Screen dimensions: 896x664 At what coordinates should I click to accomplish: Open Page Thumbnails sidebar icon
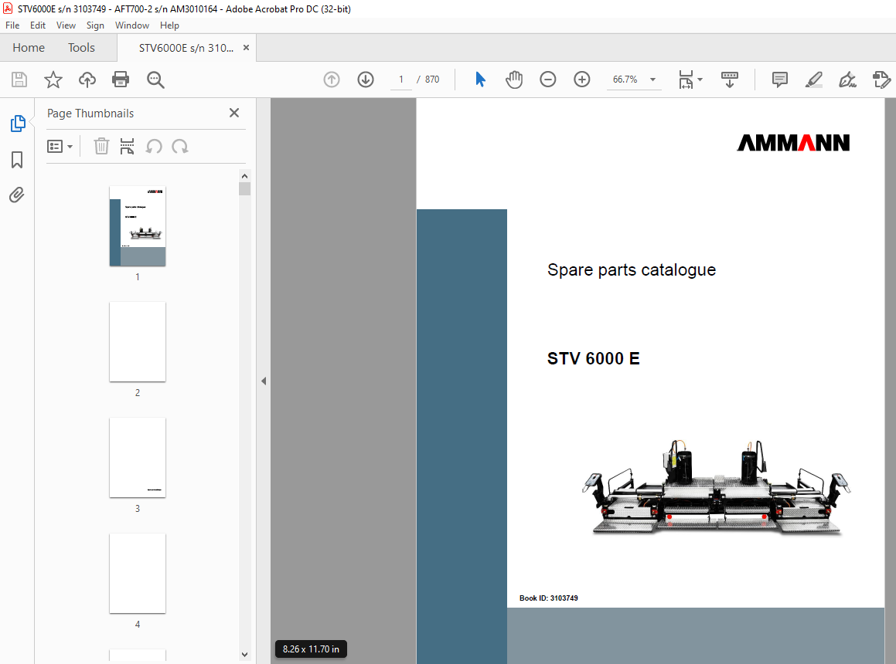pyautogui.click(x=18, y=124)
